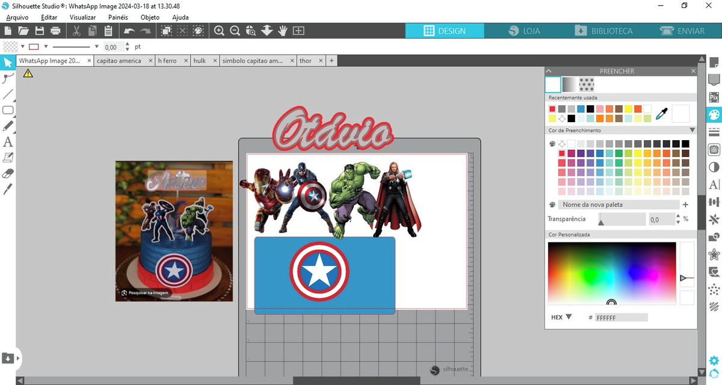
Task: Open the Preferences gear icon
Action: (x=714, y=361)
